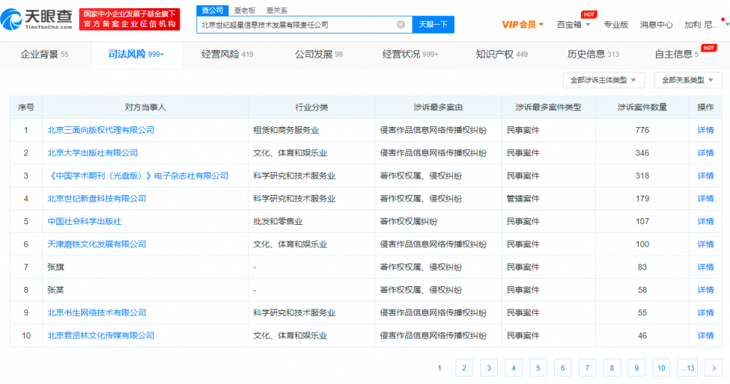Screen dimensions: 730x384
Task: Open 北京三面向版权代理有限公司 company link
Action: [101, 131]
